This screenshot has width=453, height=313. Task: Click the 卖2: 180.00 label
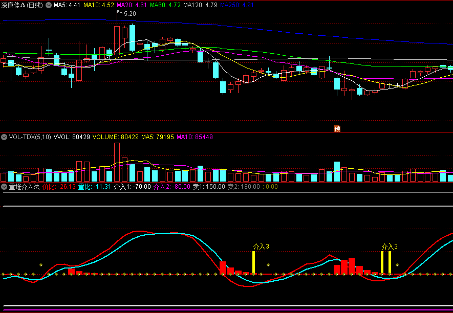tap(244, 187)
